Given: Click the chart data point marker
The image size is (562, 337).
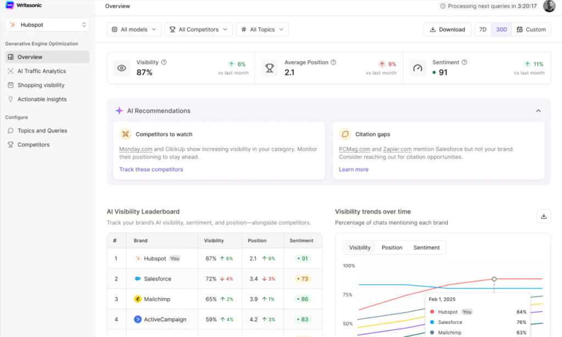Looking at the screenshot, I should click(x=494, y=279).
